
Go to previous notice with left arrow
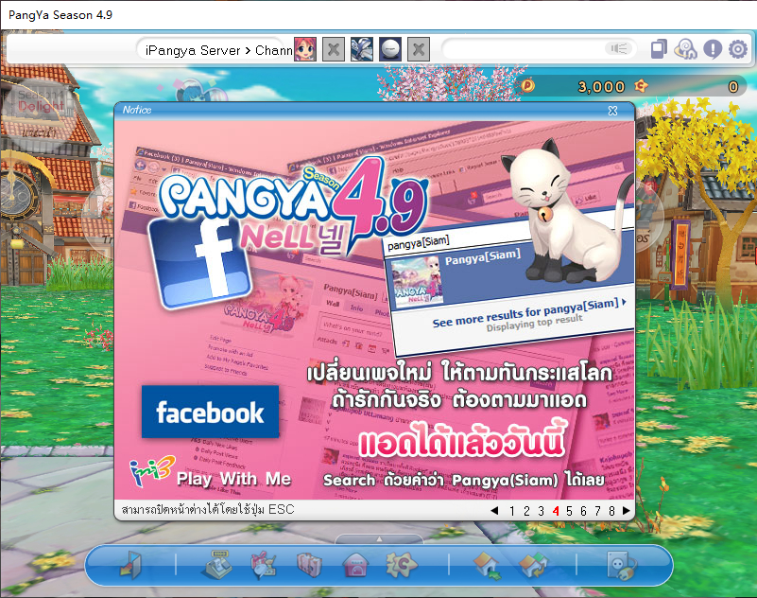[494, 511]
